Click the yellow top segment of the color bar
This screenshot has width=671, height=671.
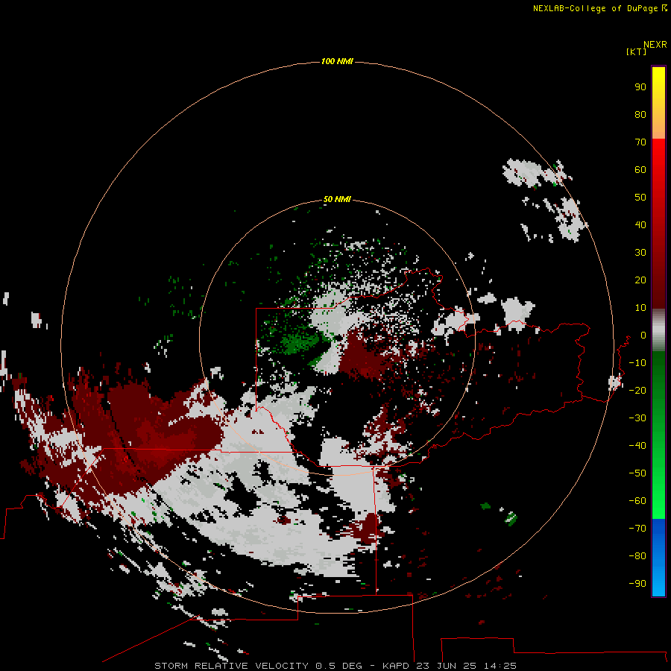click(658, 103)
